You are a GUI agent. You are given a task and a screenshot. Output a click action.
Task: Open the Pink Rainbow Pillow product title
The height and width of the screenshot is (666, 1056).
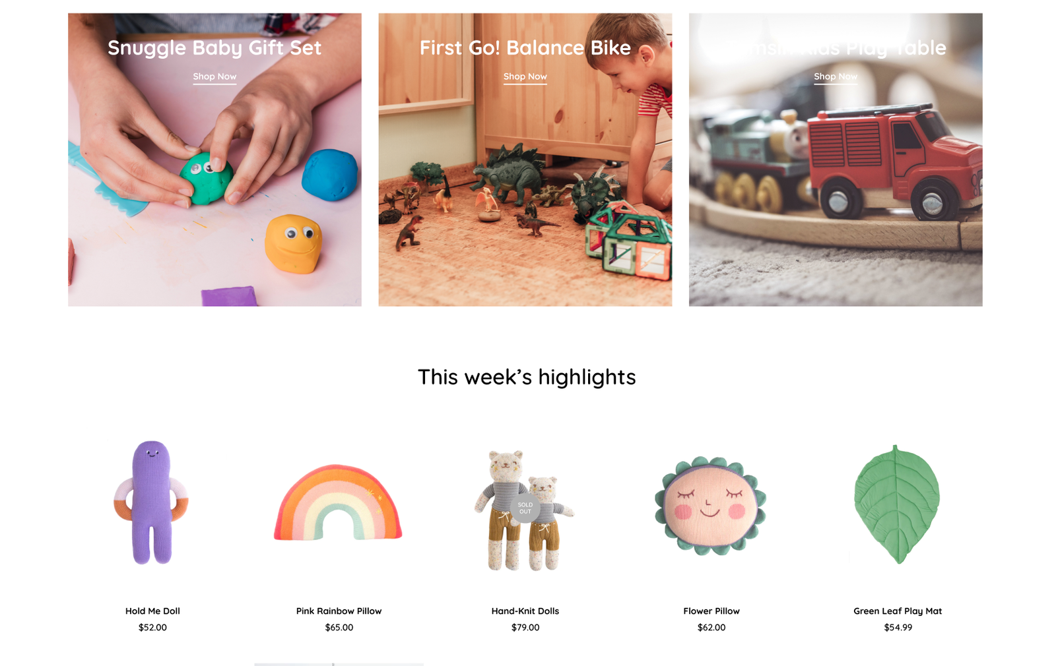(x=339, y=611)
